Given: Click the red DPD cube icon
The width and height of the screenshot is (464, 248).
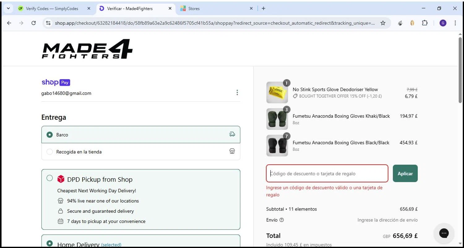Looking at the screenshot, I should (61, 179).
